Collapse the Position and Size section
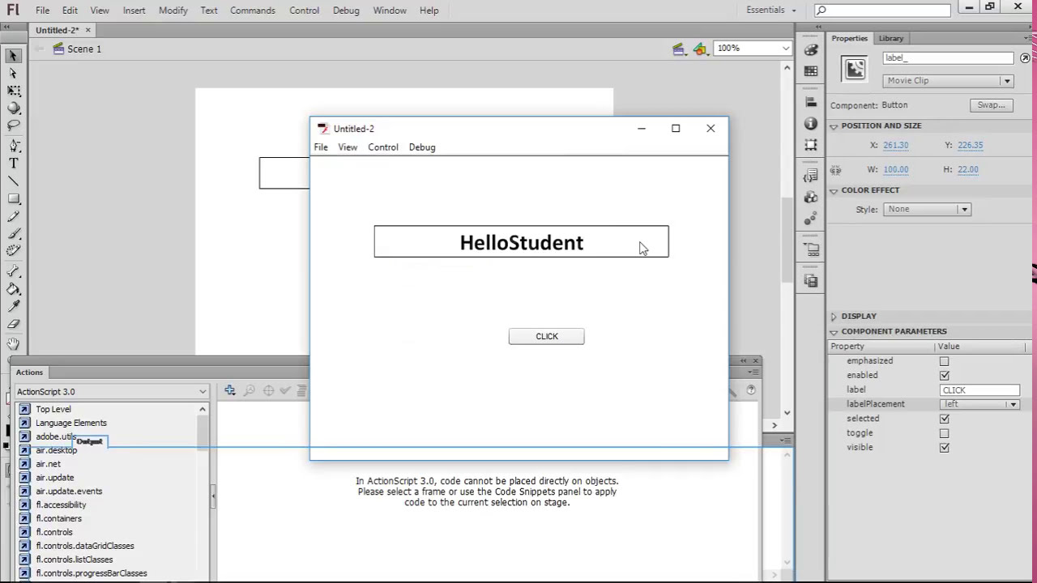This screenshot has height=583, width=1037. click(x=834, y=126)
